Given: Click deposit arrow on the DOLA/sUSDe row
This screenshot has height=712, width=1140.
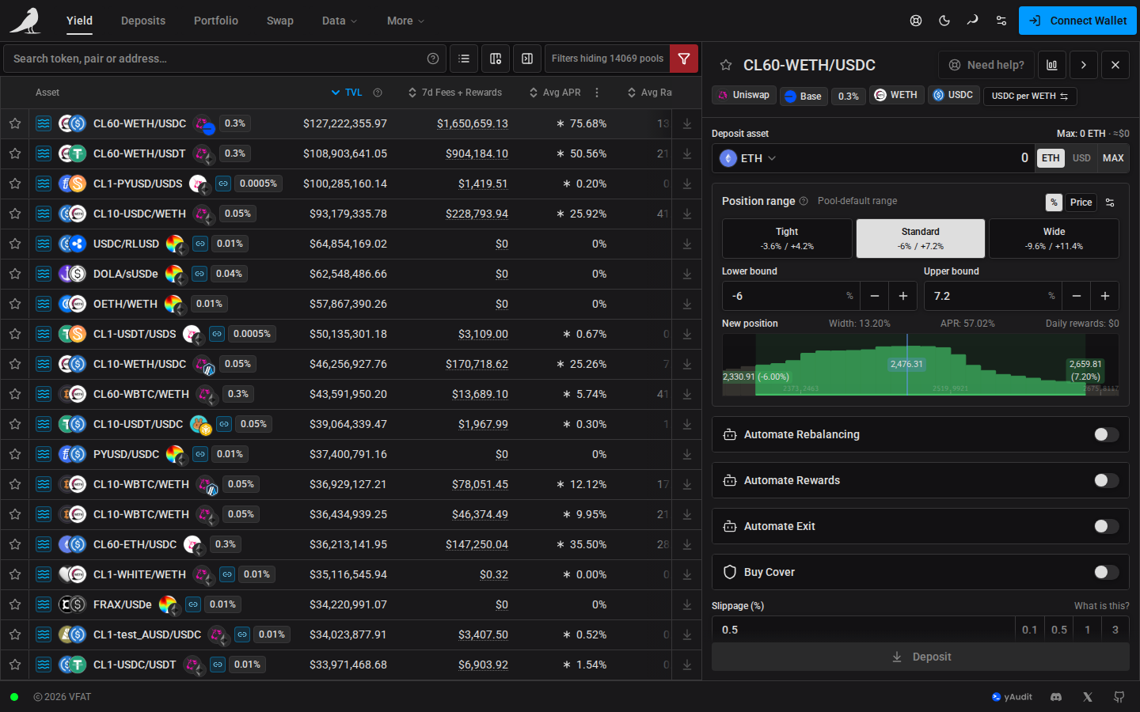Looking at the screenshot, I should 687,274.
